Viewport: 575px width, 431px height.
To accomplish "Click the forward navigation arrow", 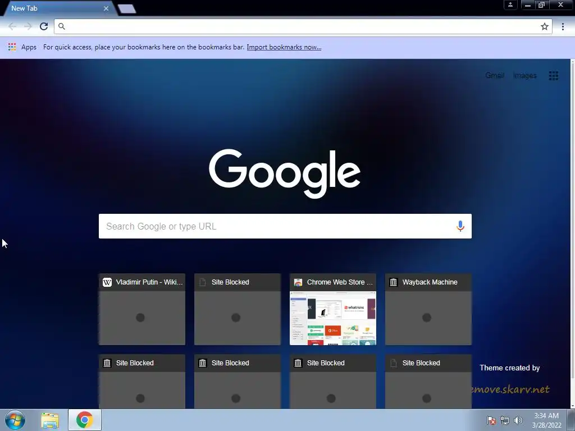I will [x=28, y=26].
